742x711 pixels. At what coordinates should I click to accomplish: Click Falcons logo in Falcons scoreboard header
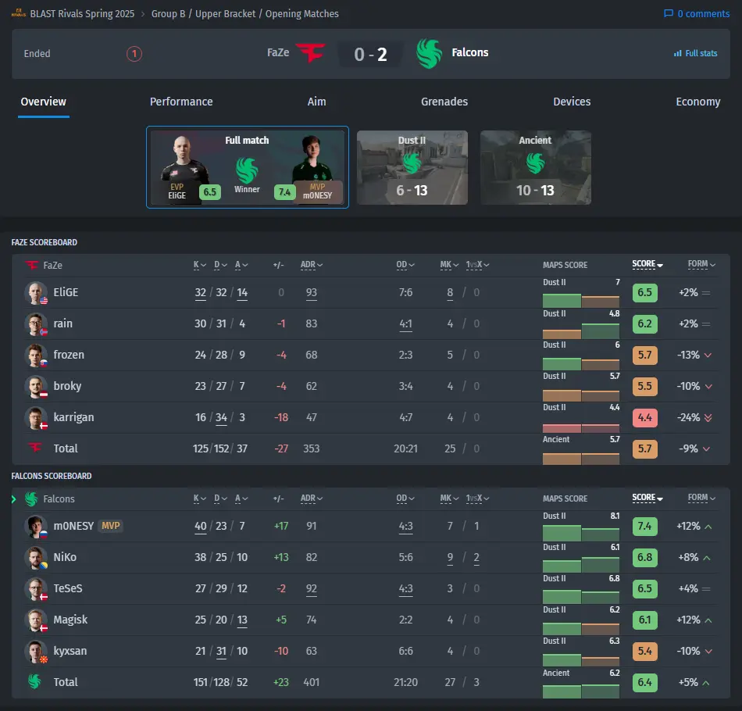point(31,499)
